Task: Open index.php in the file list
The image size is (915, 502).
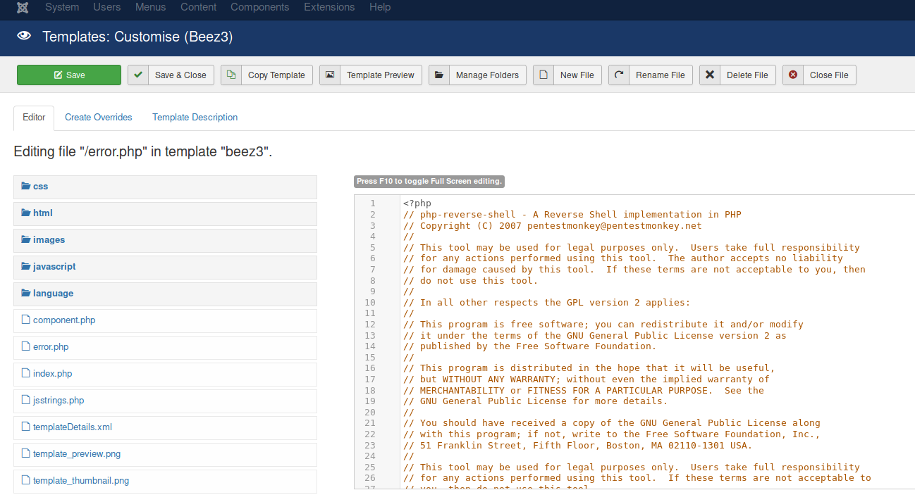Action: pos(52,374)
